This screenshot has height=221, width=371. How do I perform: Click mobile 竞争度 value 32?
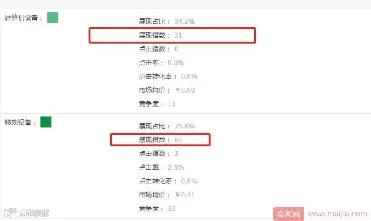[171, 208]
